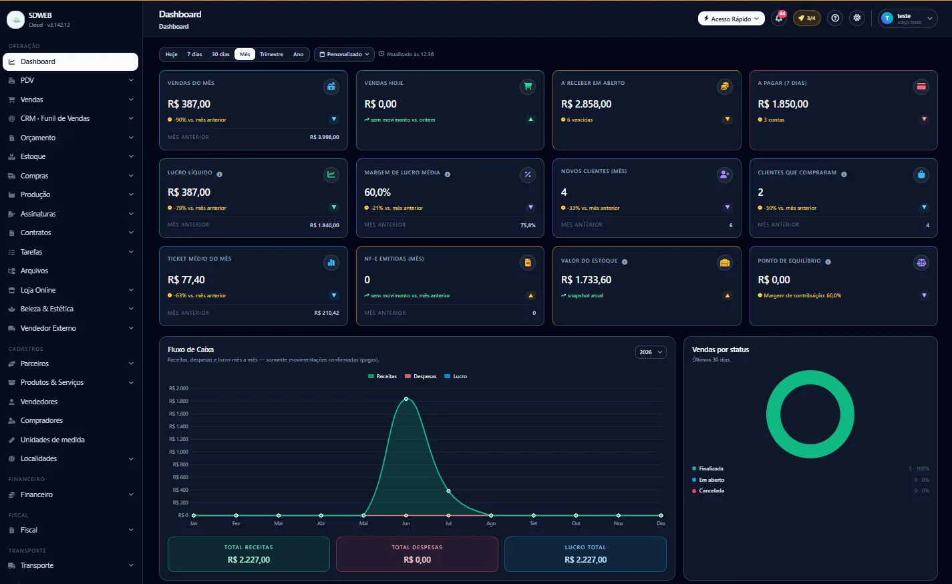Click the info icon beside Valor do Estoque

pyautogui.click(x=625, y=262)
